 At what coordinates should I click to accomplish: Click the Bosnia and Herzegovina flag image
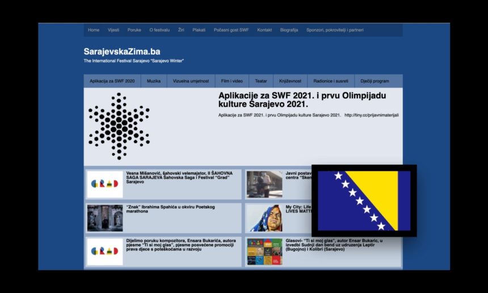coord(364,200)
